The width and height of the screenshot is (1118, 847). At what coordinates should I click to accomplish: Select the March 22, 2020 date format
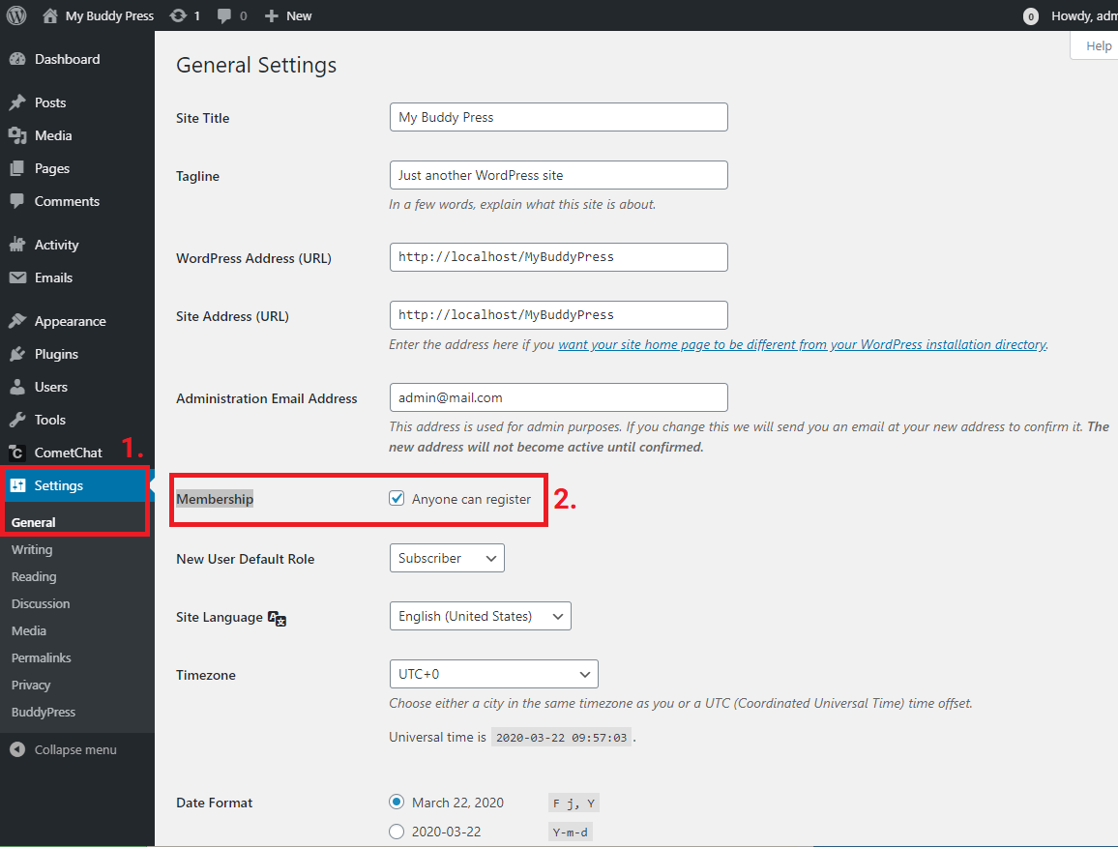397,803
